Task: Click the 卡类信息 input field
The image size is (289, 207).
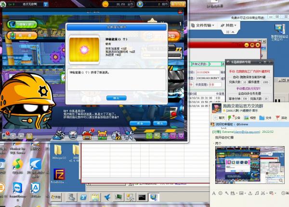Action: click(215, 85)
